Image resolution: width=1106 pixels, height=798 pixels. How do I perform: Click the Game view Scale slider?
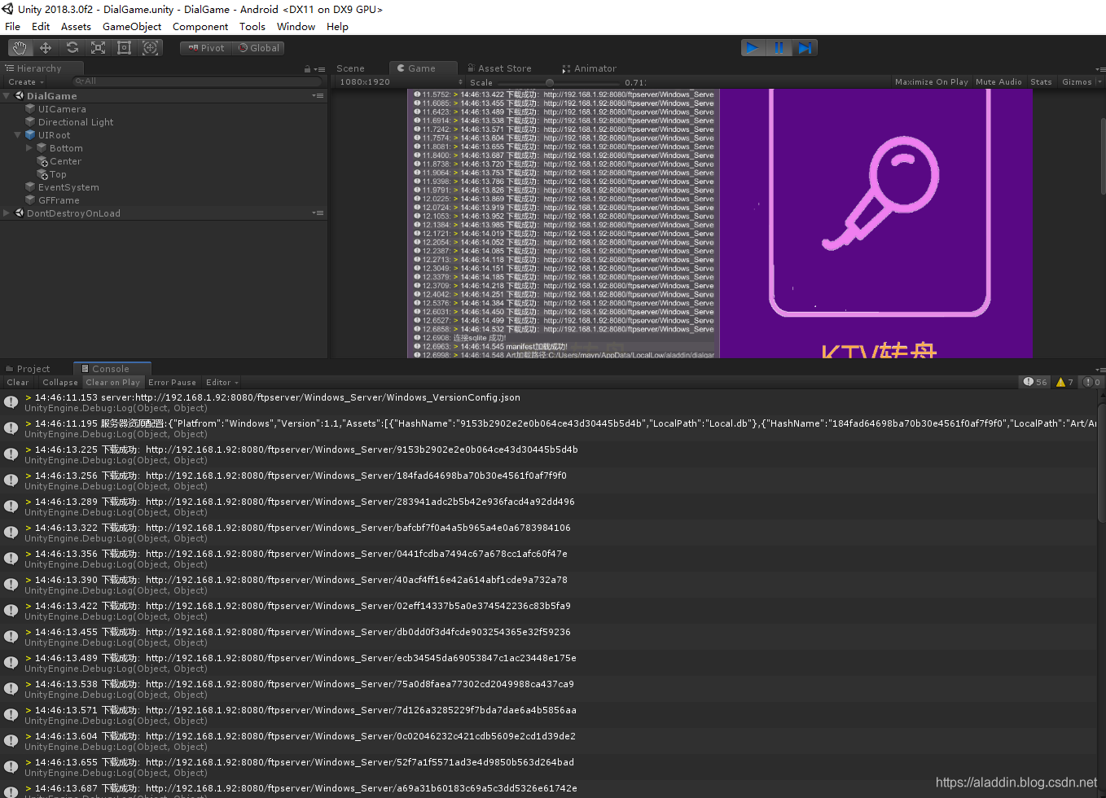(559, 82)
